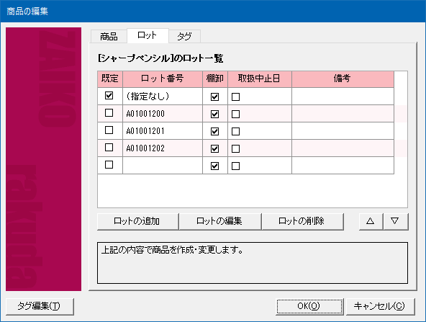Click the キャンセル button
This screenshot has height=322, width=426.
point(380,306)
